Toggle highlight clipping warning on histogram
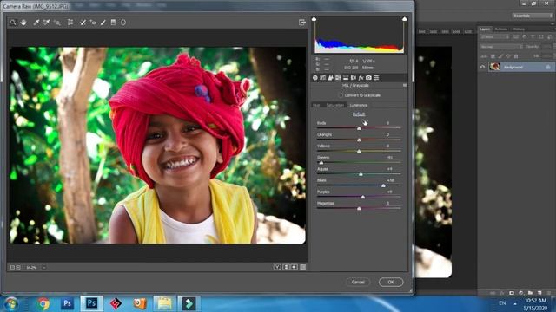The height and width of the screenshot is (312, 556). coord(405,19)
